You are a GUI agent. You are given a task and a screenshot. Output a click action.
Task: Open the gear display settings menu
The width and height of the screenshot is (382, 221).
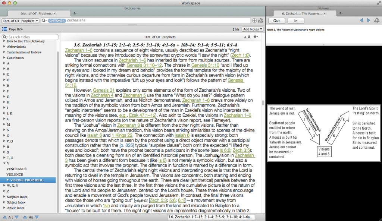coord(256,37)
